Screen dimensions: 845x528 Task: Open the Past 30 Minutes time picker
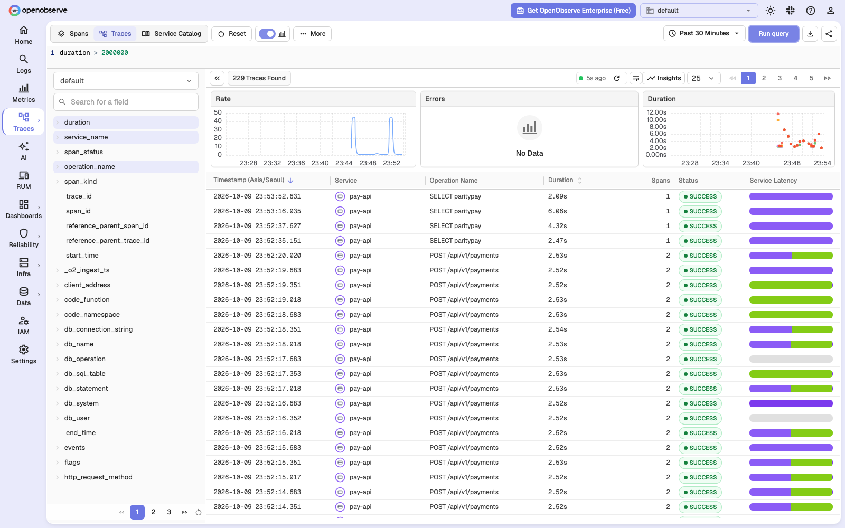pyautogui.click(x=704, y=33)
